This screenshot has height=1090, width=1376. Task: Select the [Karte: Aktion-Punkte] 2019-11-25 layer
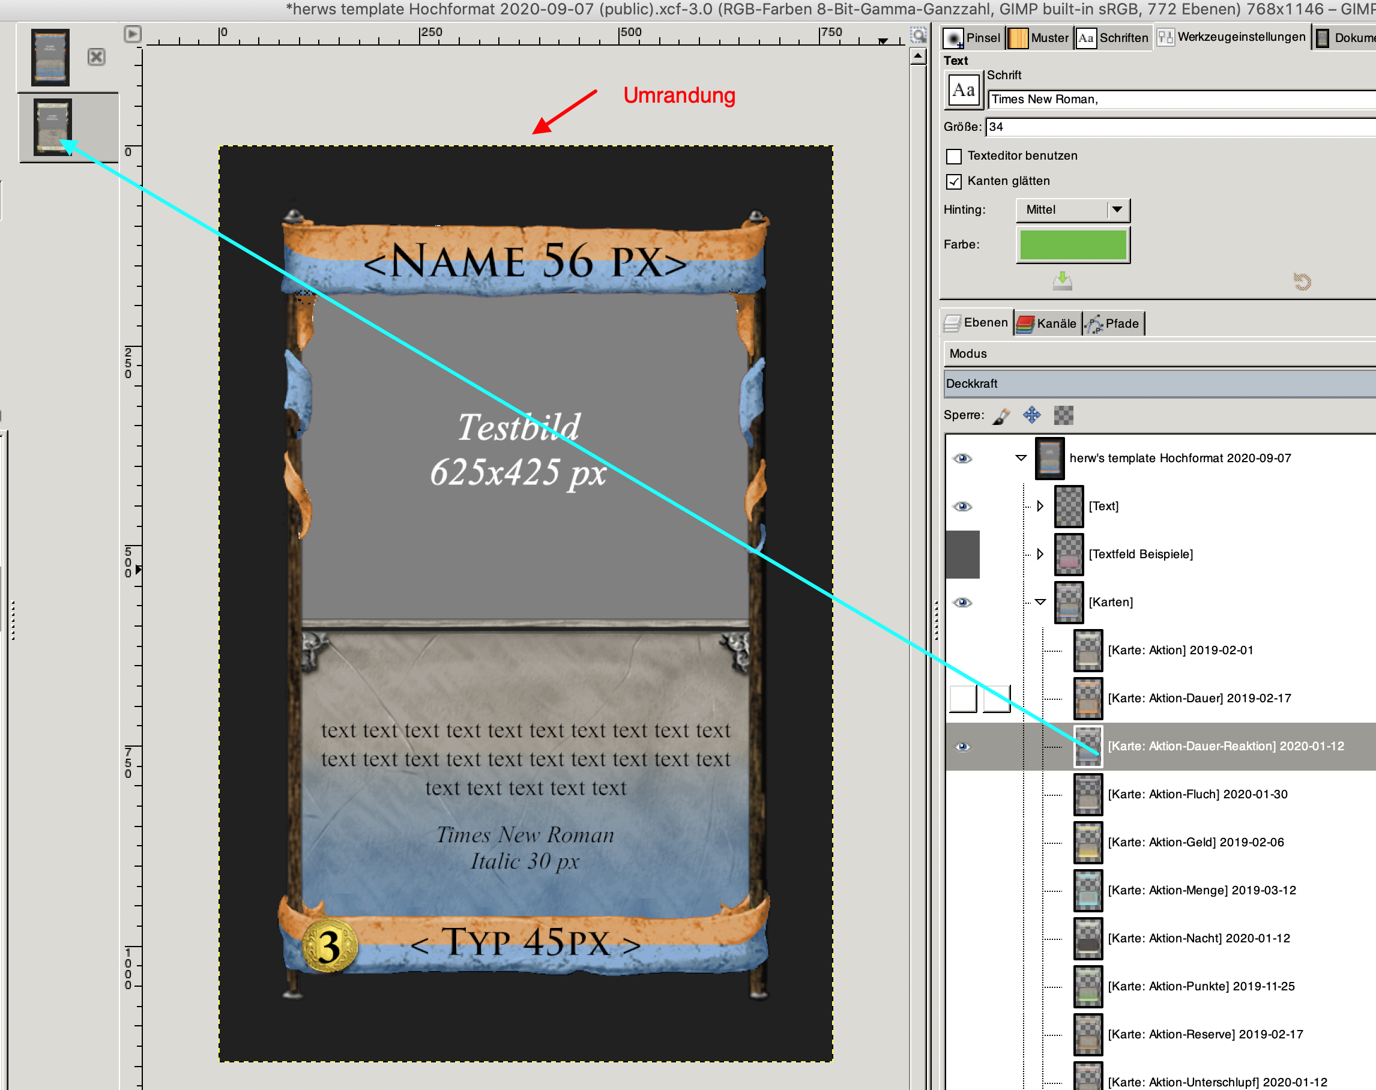pyautogui.click(x=1201, y=987)
